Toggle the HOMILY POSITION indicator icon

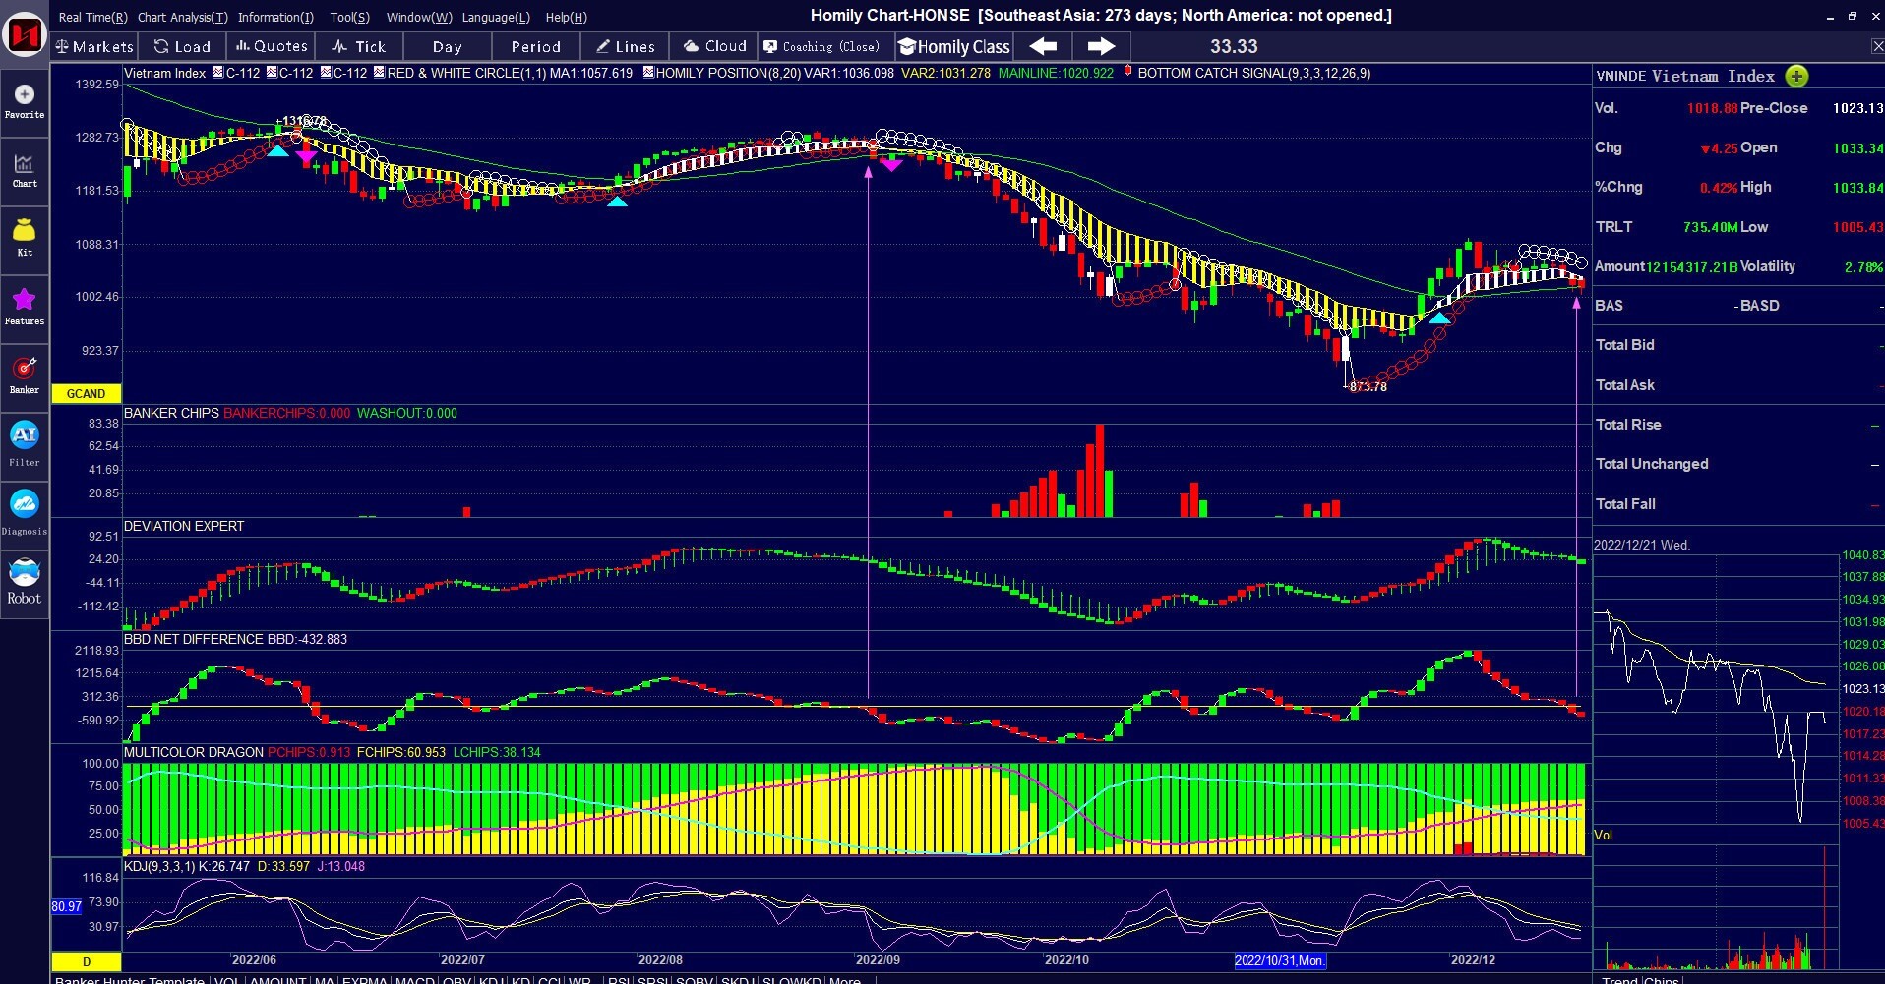click(x=648, y=73)
